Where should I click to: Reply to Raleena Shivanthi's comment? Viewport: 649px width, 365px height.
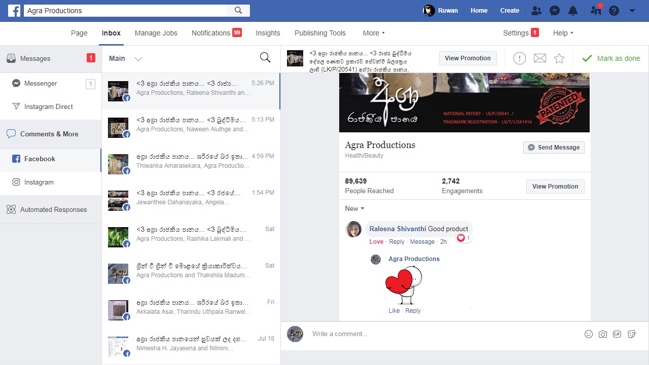(396, 242)
